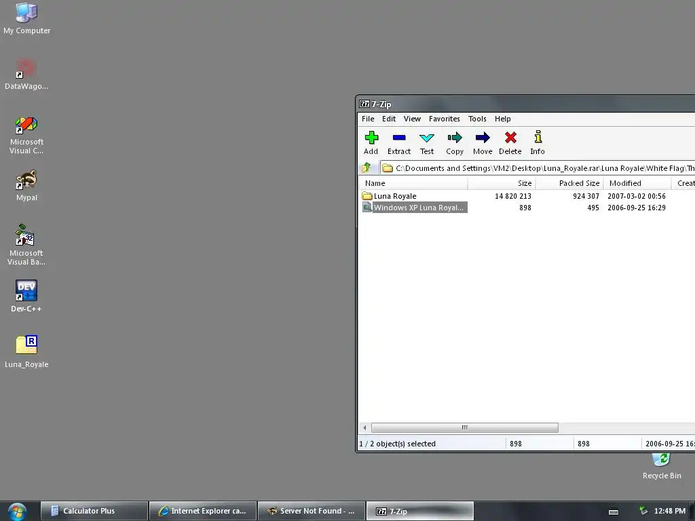Click the 7-Zip title bar icon
This screenshot has width=695, height=521.
point(364,104)
